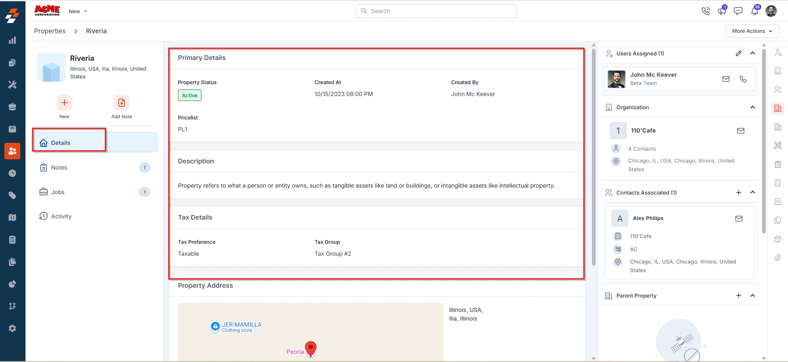The image size is (788, 362).
Task: Click the briefcase icon in left sidebar
Action: click(12, 107)
